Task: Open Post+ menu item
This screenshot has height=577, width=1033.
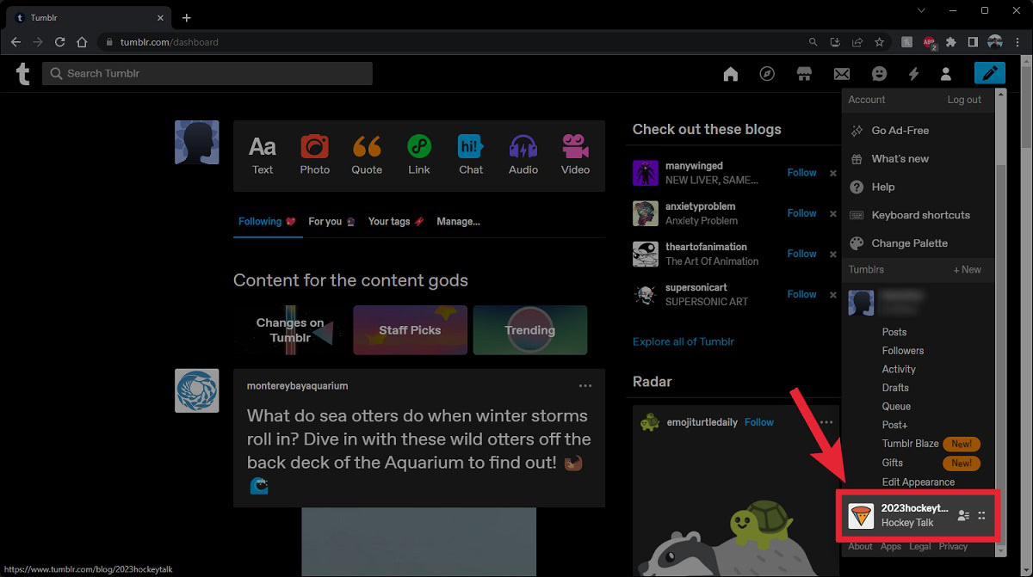Action: (895, 425)
